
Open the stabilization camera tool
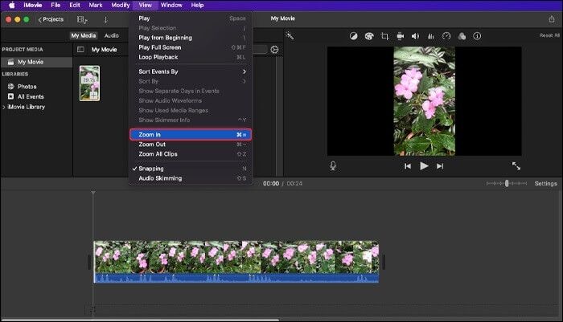tap(400, 36)
